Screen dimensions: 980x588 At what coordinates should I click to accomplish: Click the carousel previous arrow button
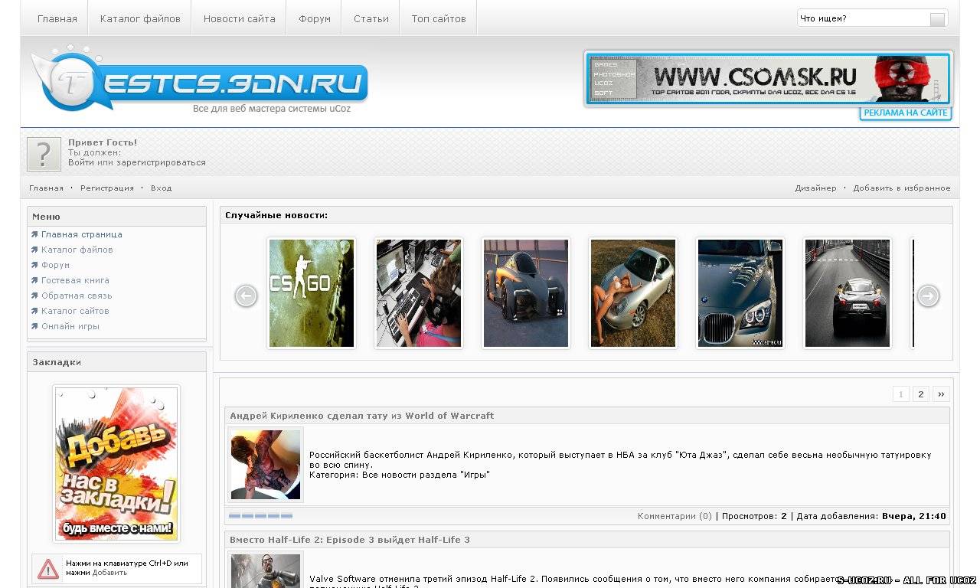pos(246,296)
